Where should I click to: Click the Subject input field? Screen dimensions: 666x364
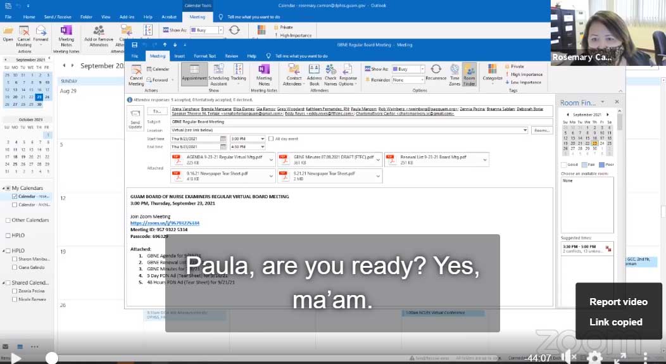tap(362, 122)
